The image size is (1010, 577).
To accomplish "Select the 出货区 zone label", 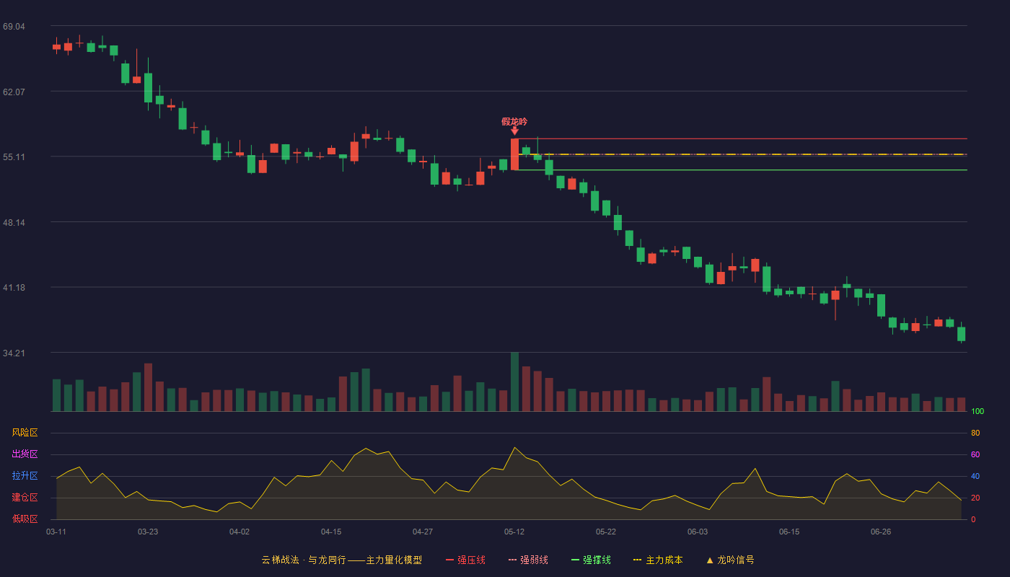I will click(x=25, y=454).
